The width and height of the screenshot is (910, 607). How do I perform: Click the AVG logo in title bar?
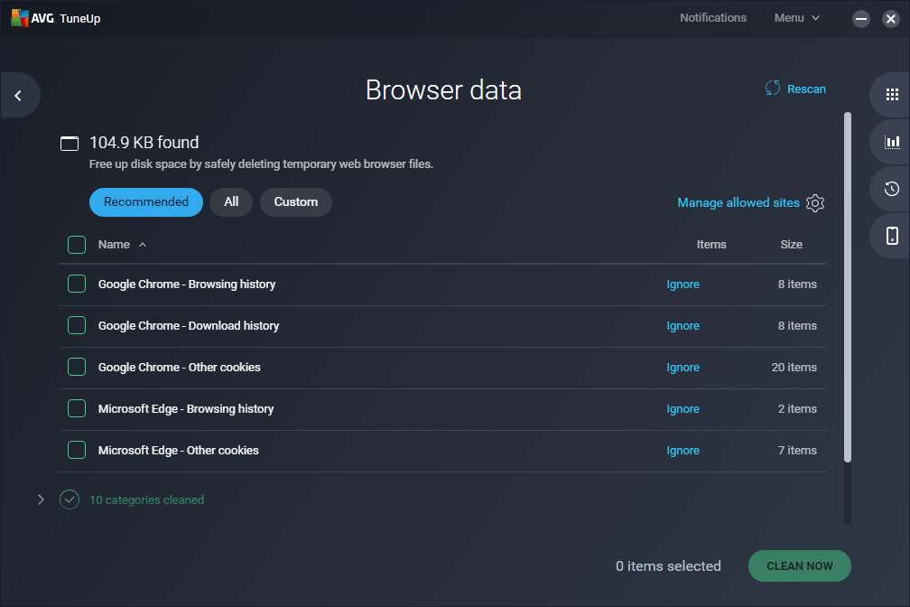pos(19,17)
